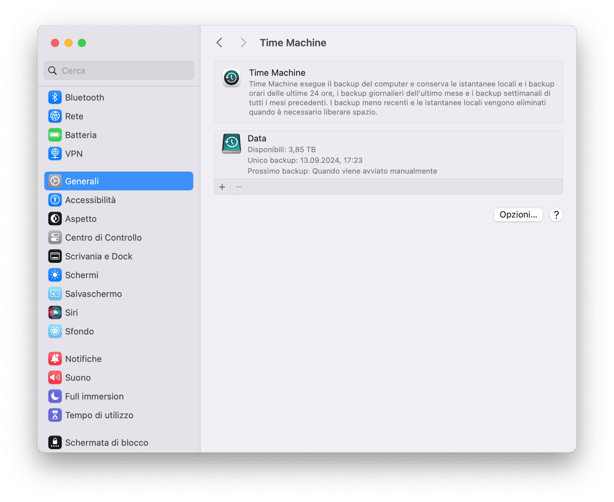614x502 pixels.
Task: Click the Accessibilità icon
Action: click(55, 200)
